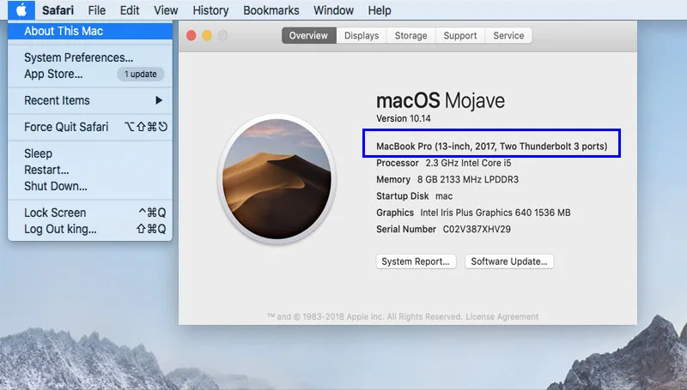687x390 pixels.
Task: Choose Shut Down menu entry
Action: pyautogui.click(x=56, y=186)
